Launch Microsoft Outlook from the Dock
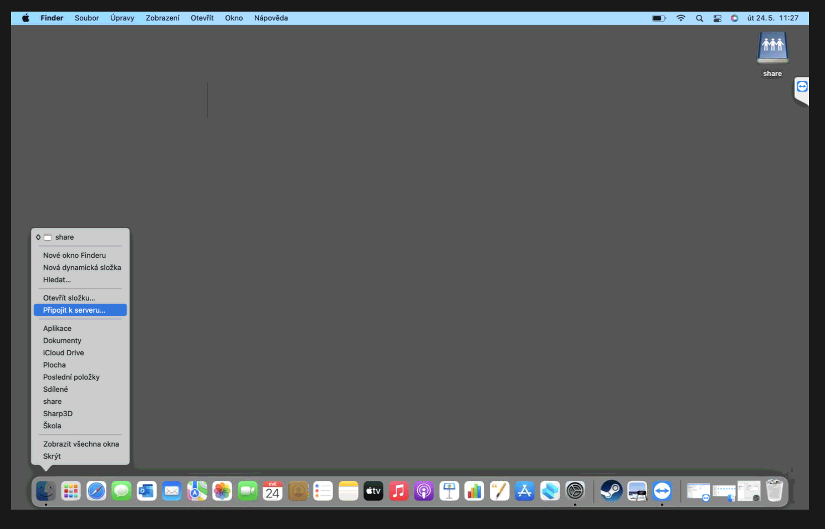Screen dimensions: 825x529 pyautogui.click(x=146, y=491)
